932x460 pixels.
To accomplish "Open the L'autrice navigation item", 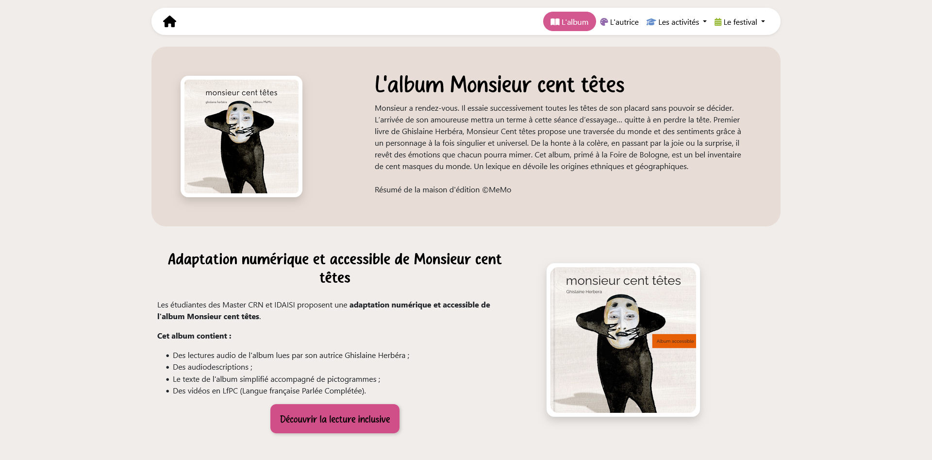I will pos(619,22).
